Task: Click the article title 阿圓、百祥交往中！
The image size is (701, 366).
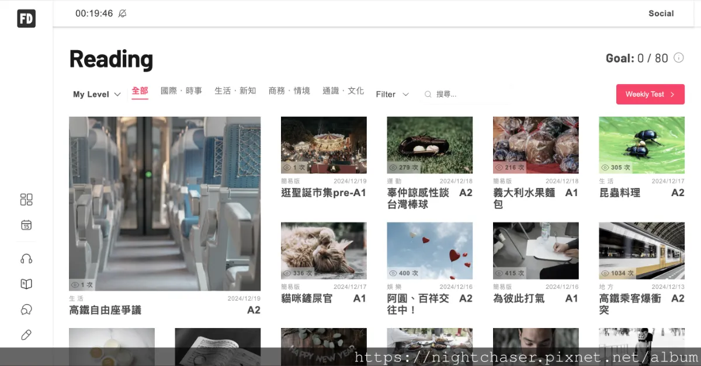Action: (x=418, y=304)
